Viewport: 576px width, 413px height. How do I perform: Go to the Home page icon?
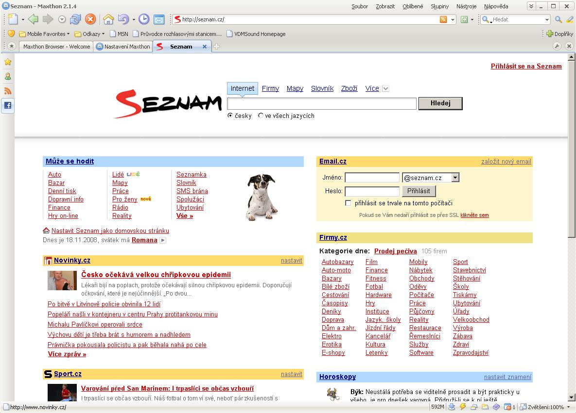[108, 19]
